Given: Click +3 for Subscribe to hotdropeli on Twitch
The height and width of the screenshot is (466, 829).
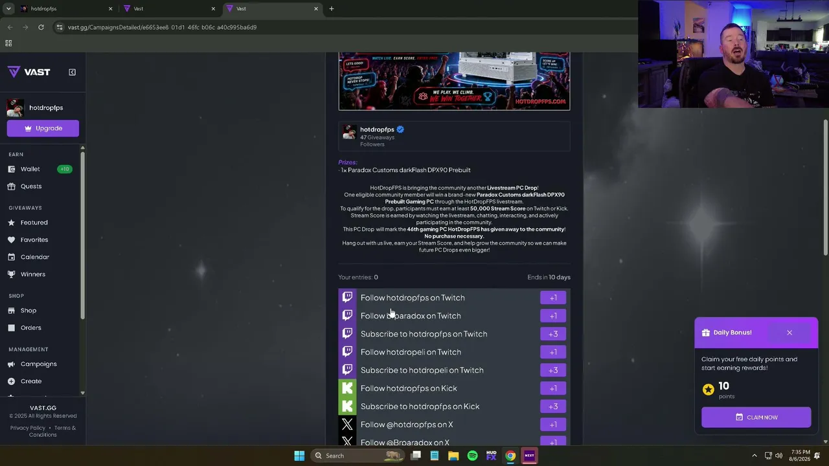Looking at the screenshot, I should click(553, 370).
